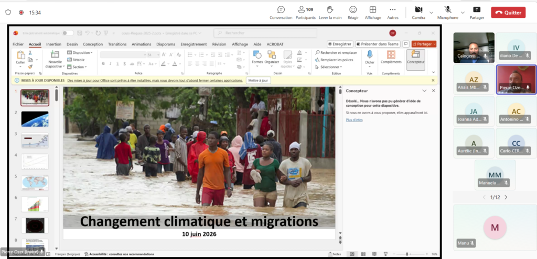Go to next participants page arrow
This screenshot has width=537, height=259.
click(x=506, y=197)
